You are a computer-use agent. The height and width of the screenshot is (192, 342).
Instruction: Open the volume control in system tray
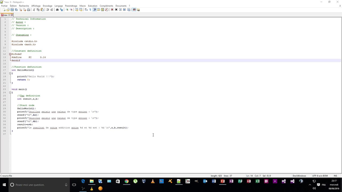tap(314, 188)
